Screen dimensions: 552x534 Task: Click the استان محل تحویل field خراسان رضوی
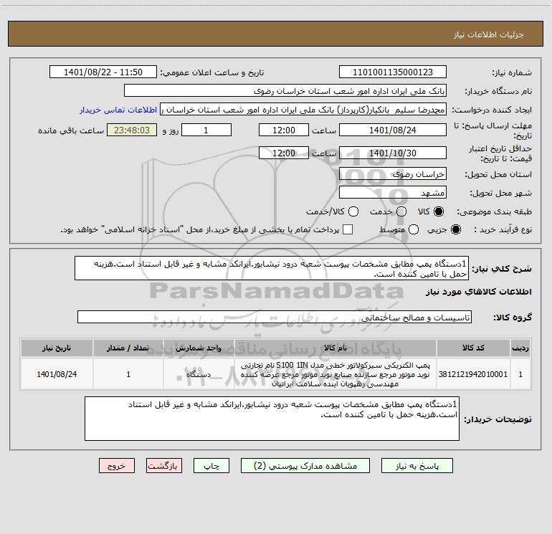point(393,173)
